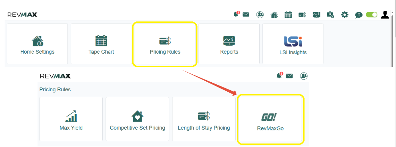396x147 pixels.
Task: Open settings gear icon in header
Action: [x=345, y=15]
